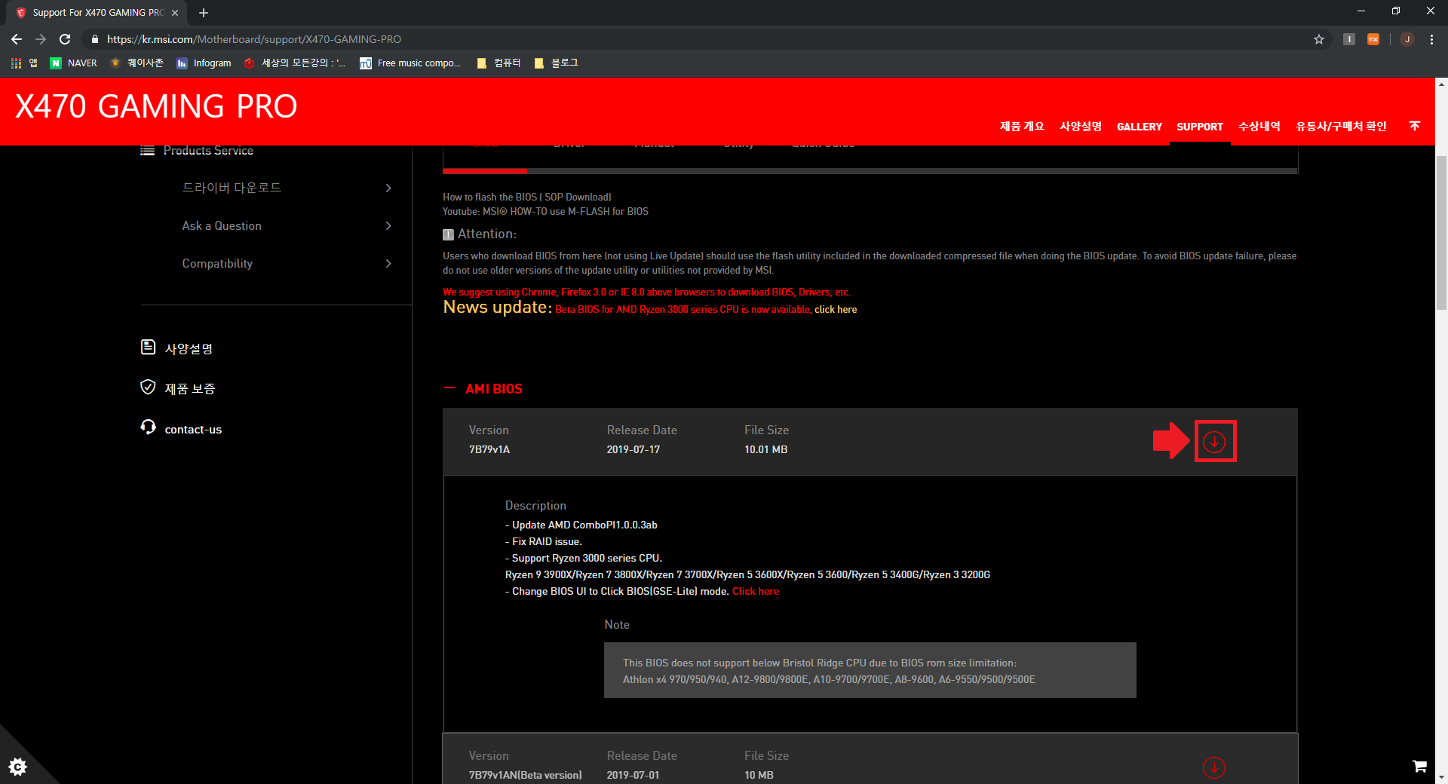Open 유통사/구매처 확인 nav tab

pyautogui.click(x=1341, y=127)
